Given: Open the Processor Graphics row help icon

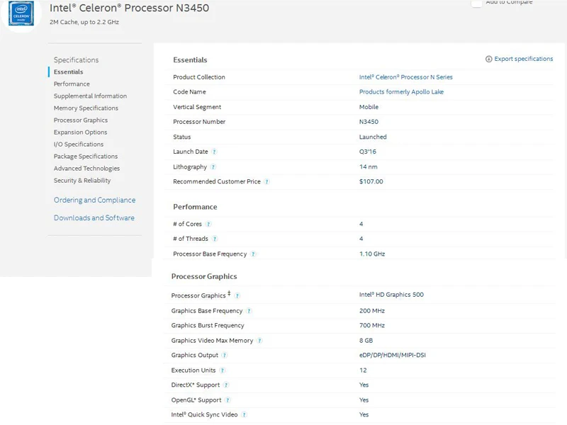Looking at the screenshot, I should (x=237, y=295).
